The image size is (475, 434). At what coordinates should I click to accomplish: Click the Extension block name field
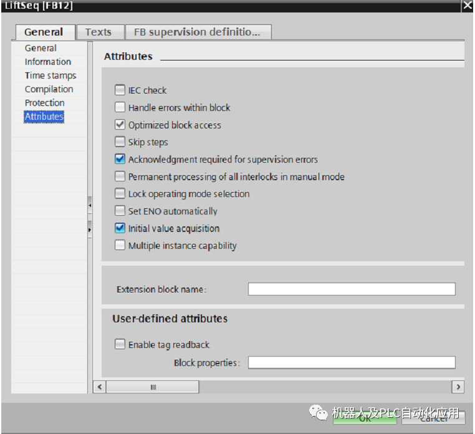[x=352, y=289]
